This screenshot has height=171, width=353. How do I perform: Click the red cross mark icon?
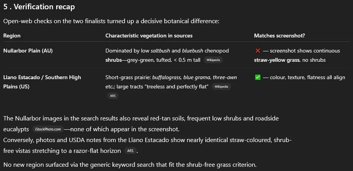[258, 51]
